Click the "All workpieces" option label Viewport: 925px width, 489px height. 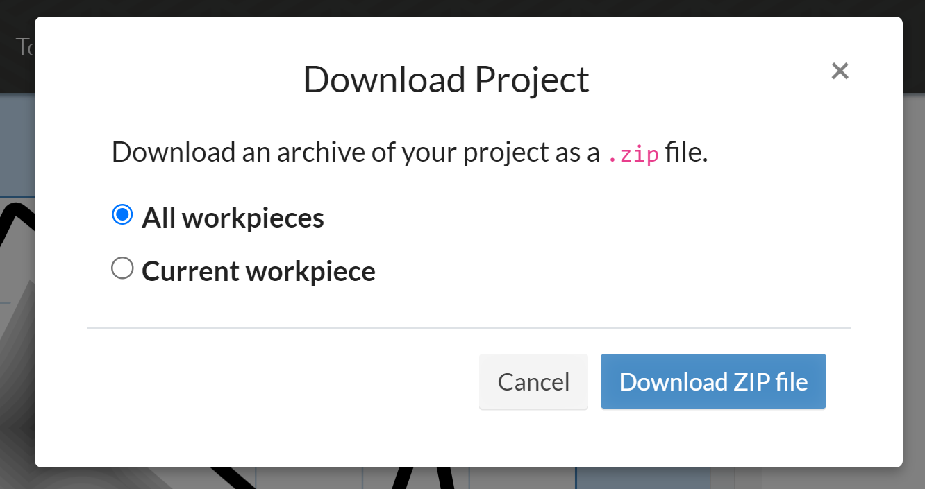pos(233,218)
